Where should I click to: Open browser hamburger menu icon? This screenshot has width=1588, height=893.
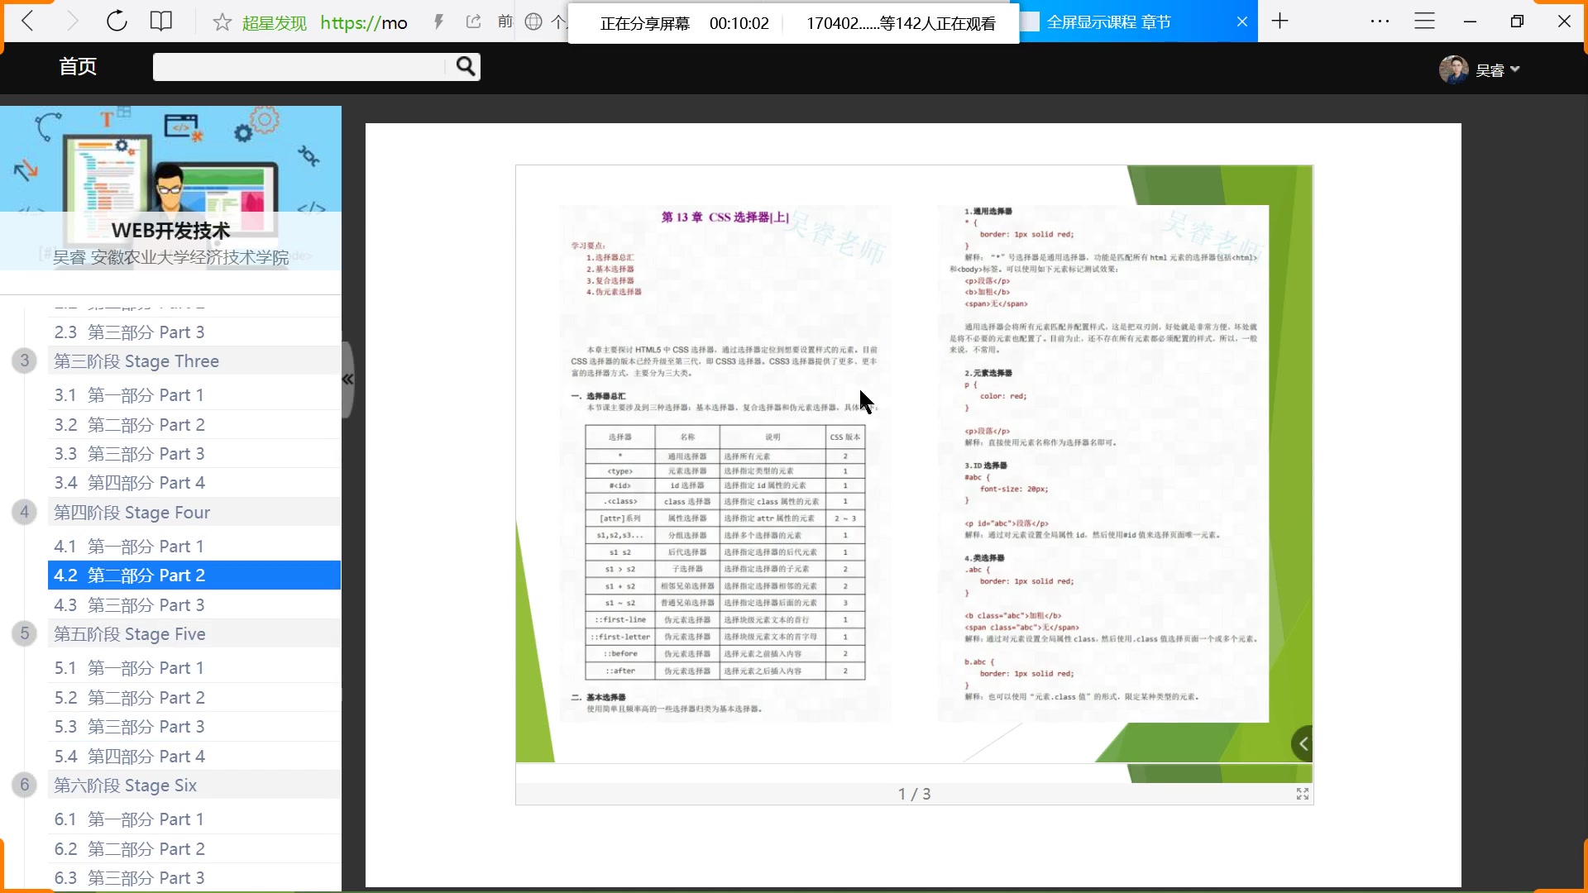pyautogui.click(x=1424, y=21)
